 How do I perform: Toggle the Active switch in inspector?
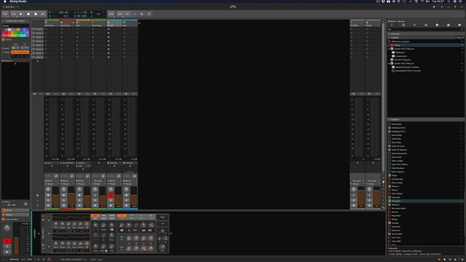point(4,39)
